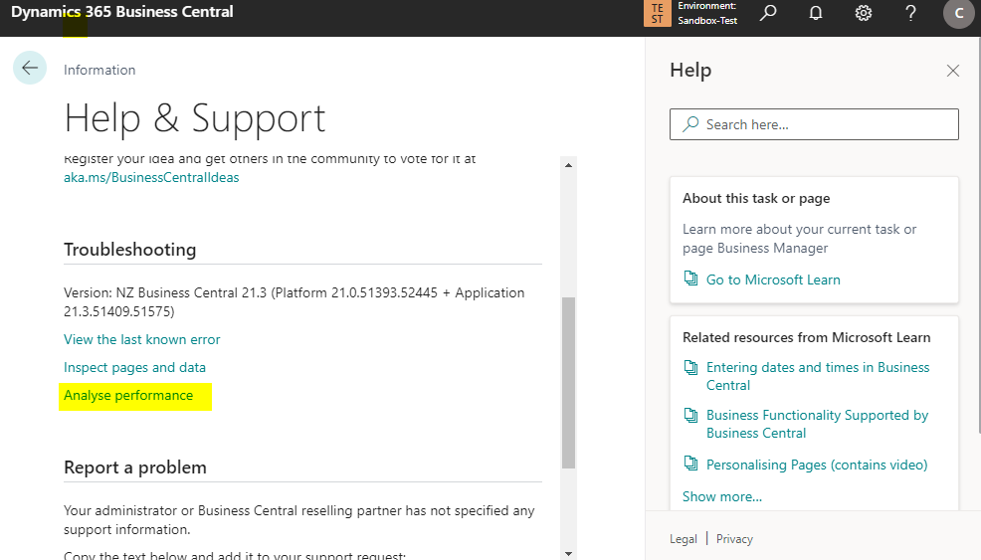Close the Help pane
The width and height of the screenshot is (981, 560).
click(x=953, y=71)
